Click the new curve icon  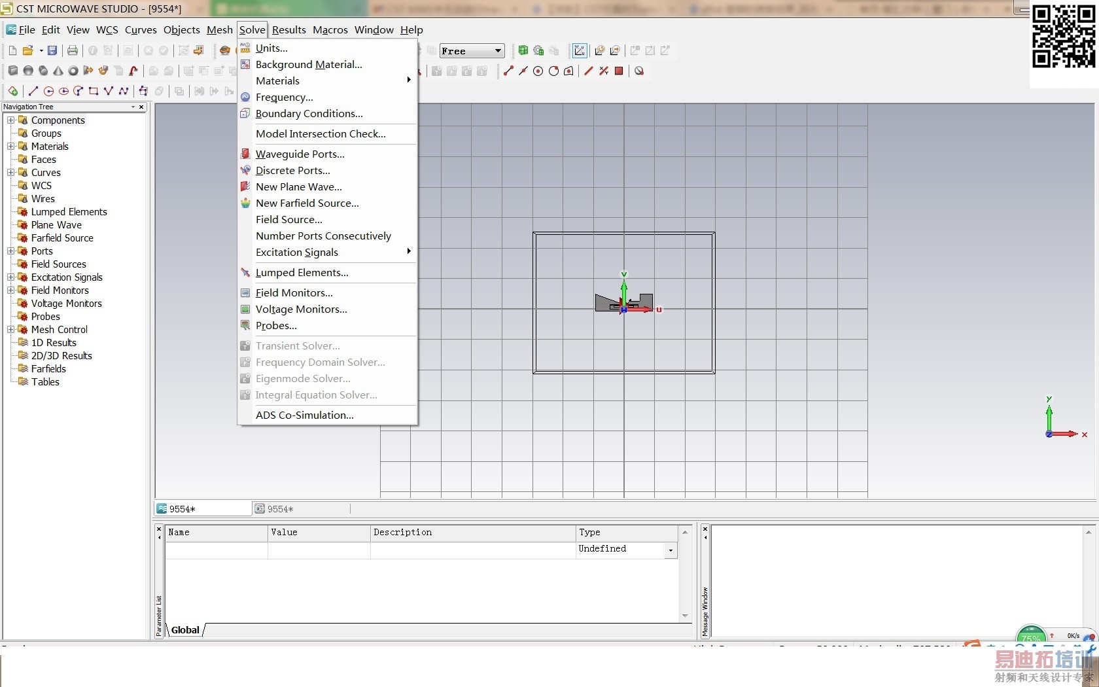(x=13, y=91)
